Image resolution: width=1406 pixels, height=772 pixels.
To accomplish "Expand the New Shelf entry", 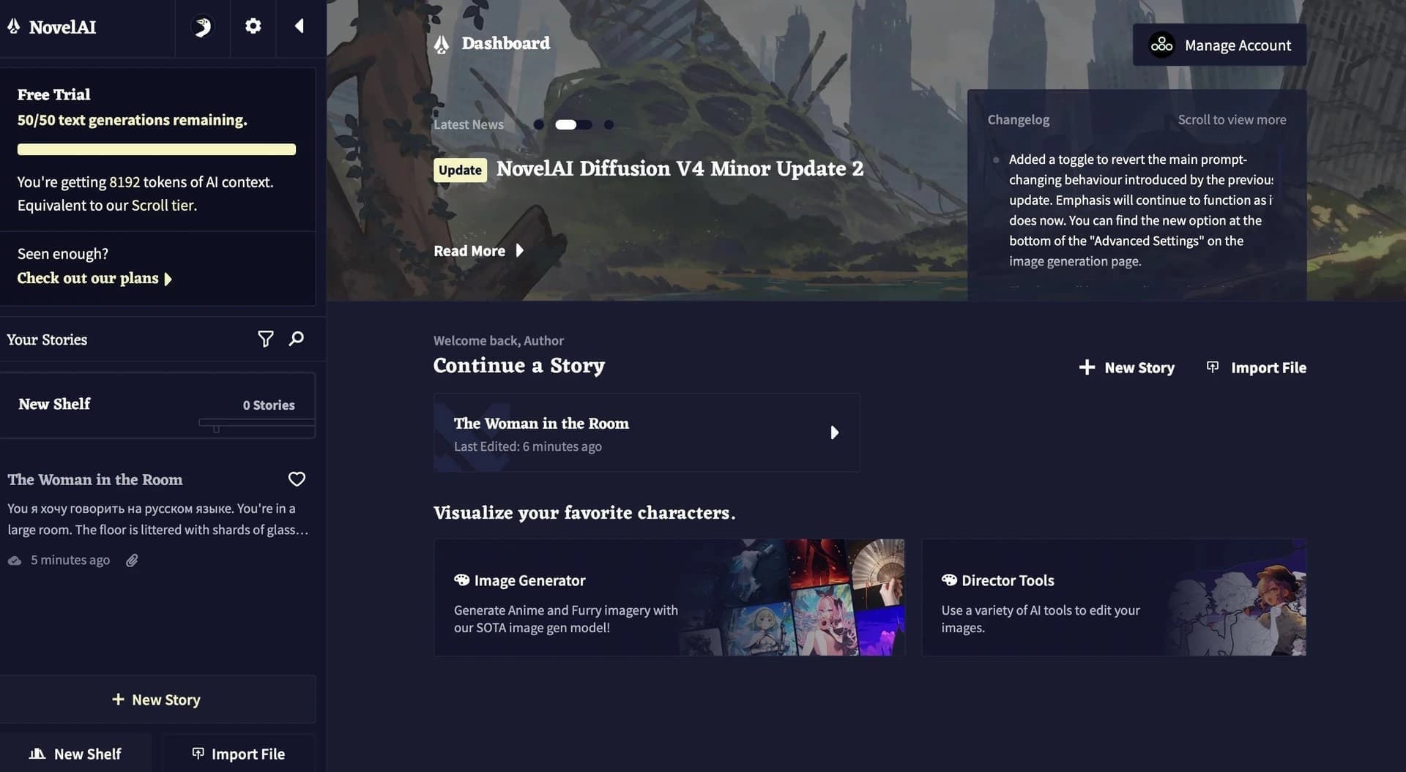I will tap(157, 405).
